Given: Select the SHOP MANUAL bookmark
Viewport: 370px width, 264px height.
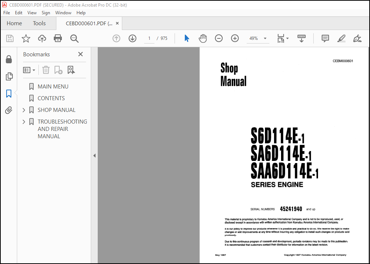Looking at the screenshot, I should (56, 110).
